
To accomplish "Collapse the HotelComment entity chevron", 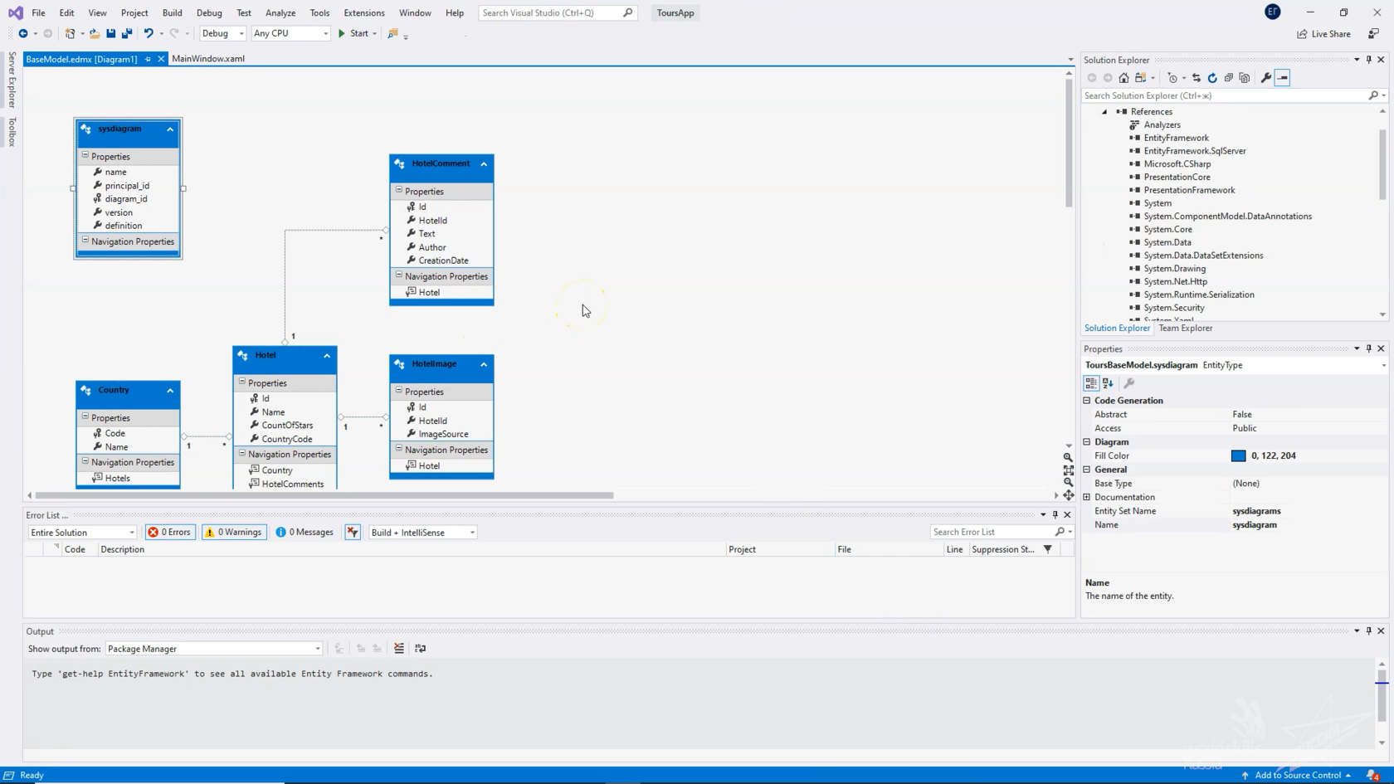I will click(484, 164).
